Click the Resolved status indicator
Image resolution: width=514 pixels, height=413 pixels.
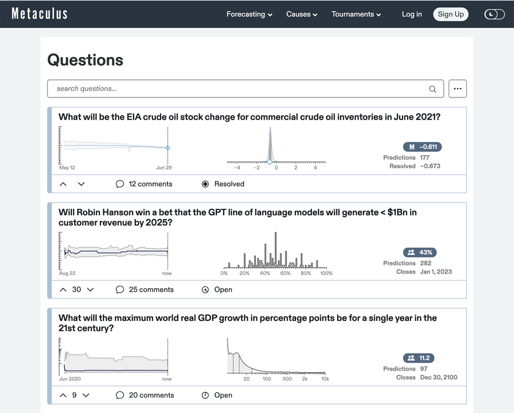223,184
